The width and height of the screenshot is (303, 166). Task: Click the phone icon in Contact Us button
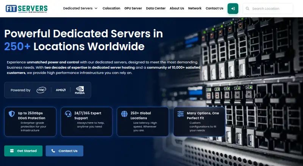click(53, 151)
